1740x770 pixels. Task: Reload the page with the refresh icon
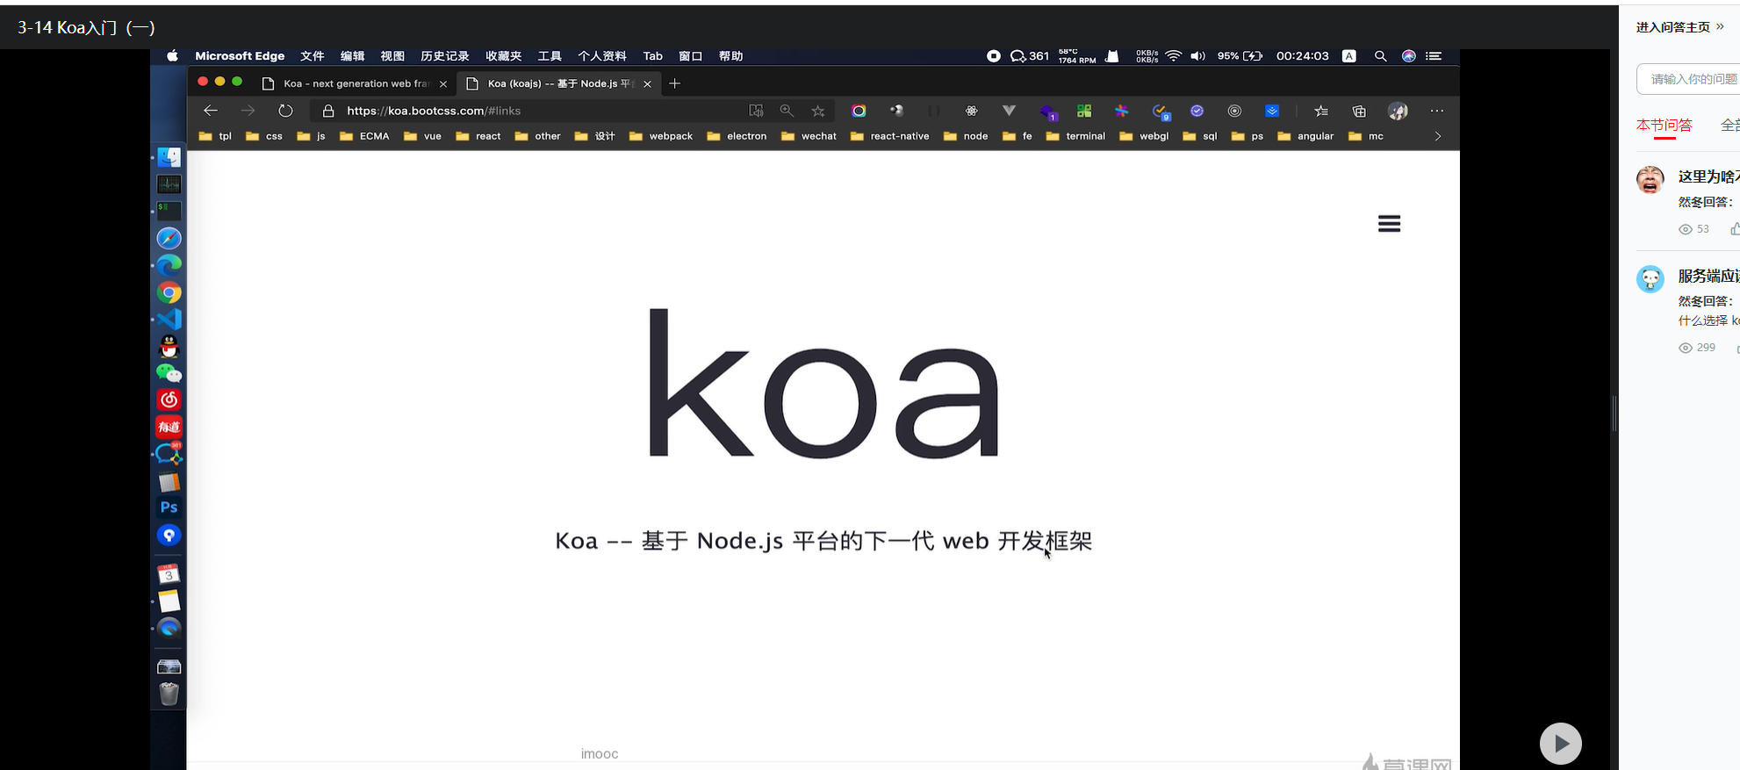285,111
